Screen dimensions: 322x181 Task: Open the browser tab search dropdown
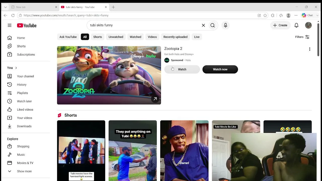(x=5, y=7)
